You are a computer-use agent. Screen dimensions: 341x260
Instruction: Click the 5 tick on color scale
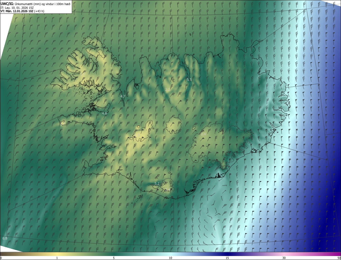[114, 258]
